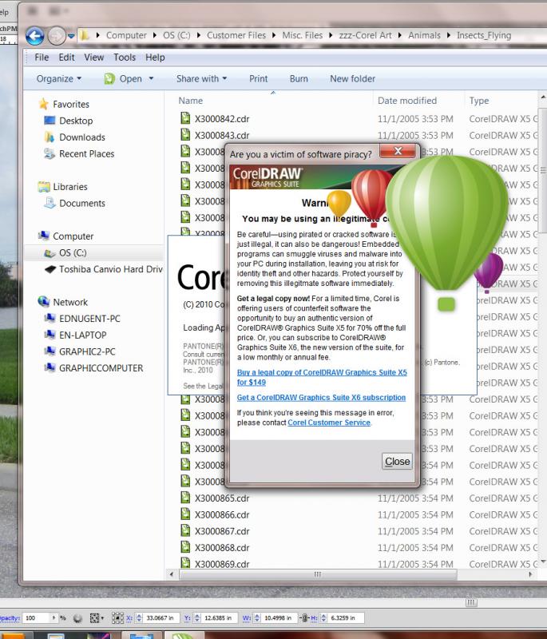Expand breadcrumb arrow after Misc. Files

tap(331, 35)
